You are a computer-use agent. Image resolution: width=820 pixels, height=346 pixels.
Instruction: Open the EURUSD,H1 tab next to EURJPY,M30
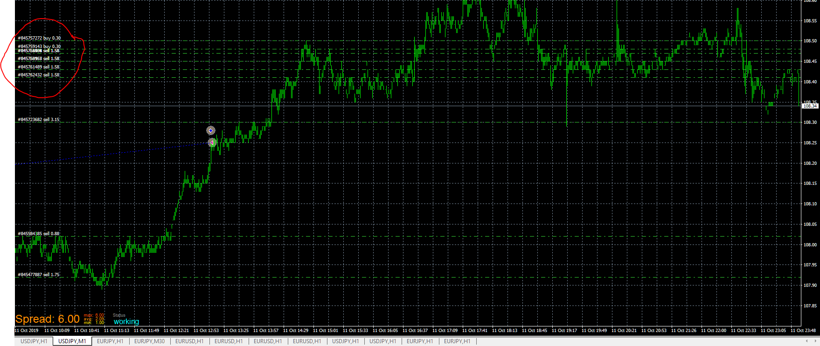[x=189, y=341]
